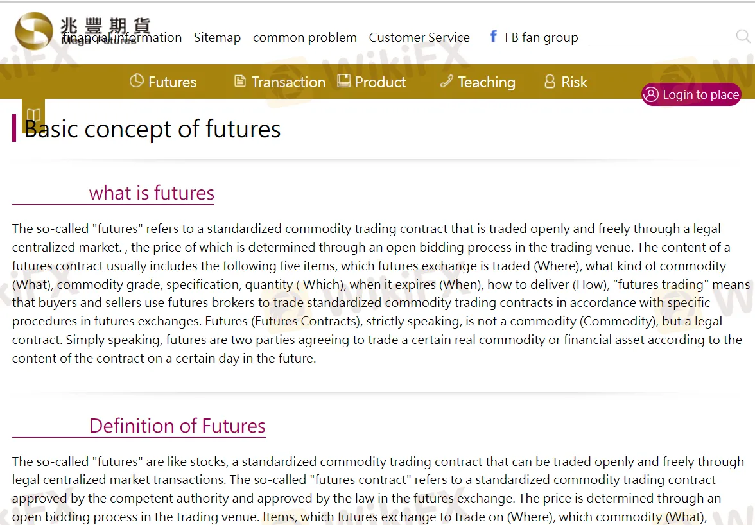Click the Login to place button
The width and height of the screenshot is (755, 525).
pos(691,94)
